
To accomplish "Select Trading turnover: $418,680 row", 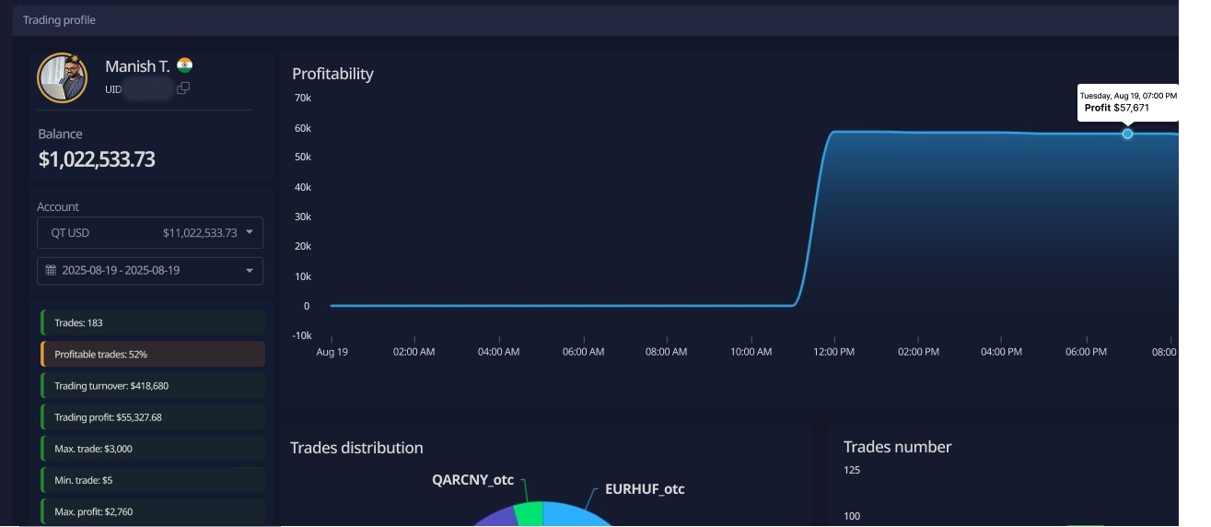I will coord(153,385).
